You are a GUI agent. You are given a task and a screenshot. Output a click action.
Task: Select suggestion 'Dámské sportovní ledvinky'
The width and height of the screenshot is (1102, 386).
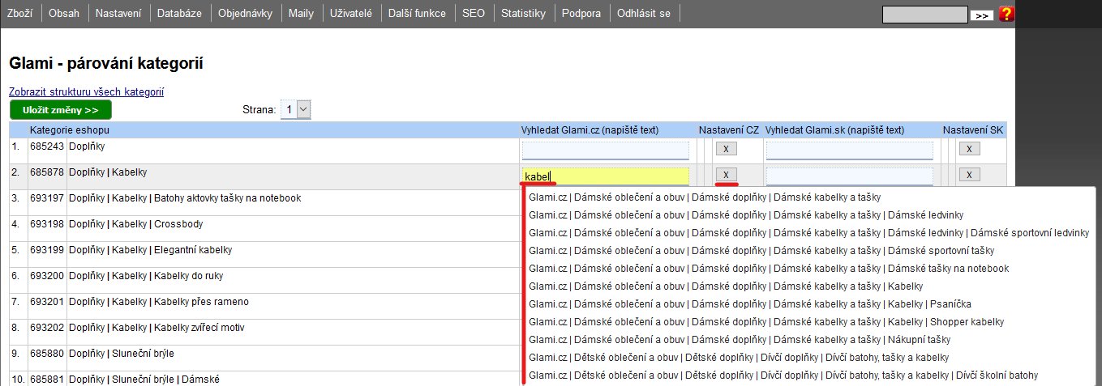pos(808,233)
